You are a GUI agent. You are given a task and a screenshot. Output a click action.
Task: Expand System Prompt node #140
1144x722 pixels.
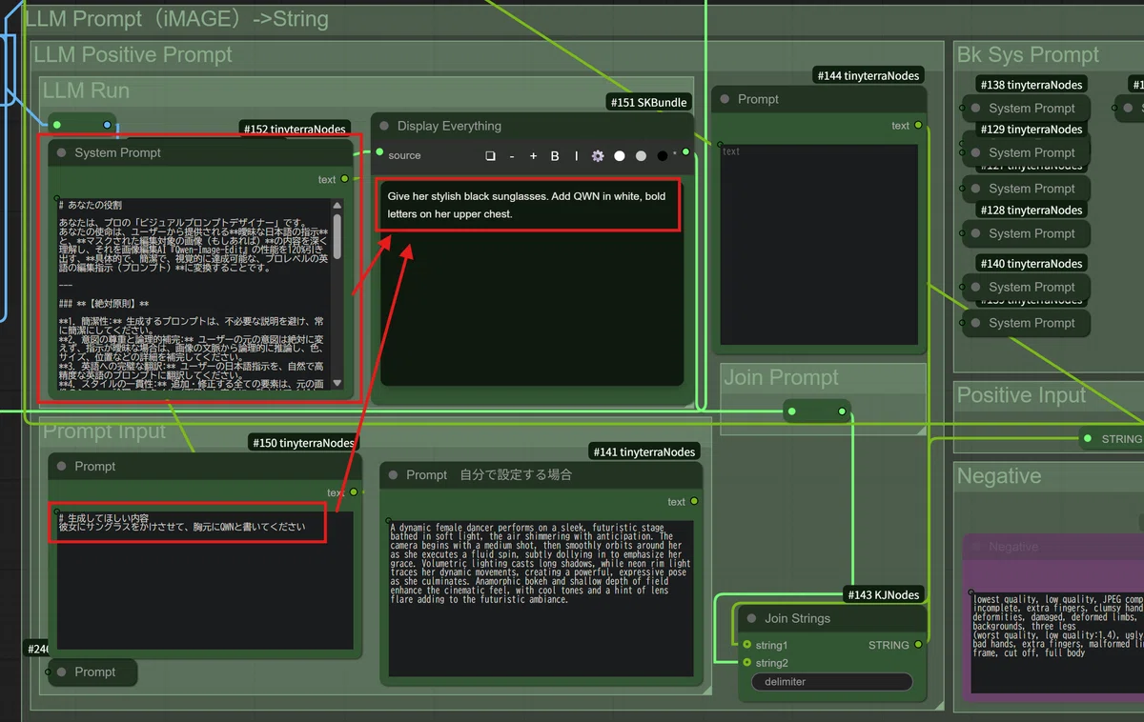click(x=975, y=287)
